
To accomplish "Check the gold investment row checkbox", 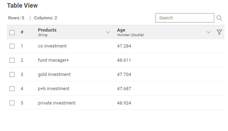I will (12, 75).
